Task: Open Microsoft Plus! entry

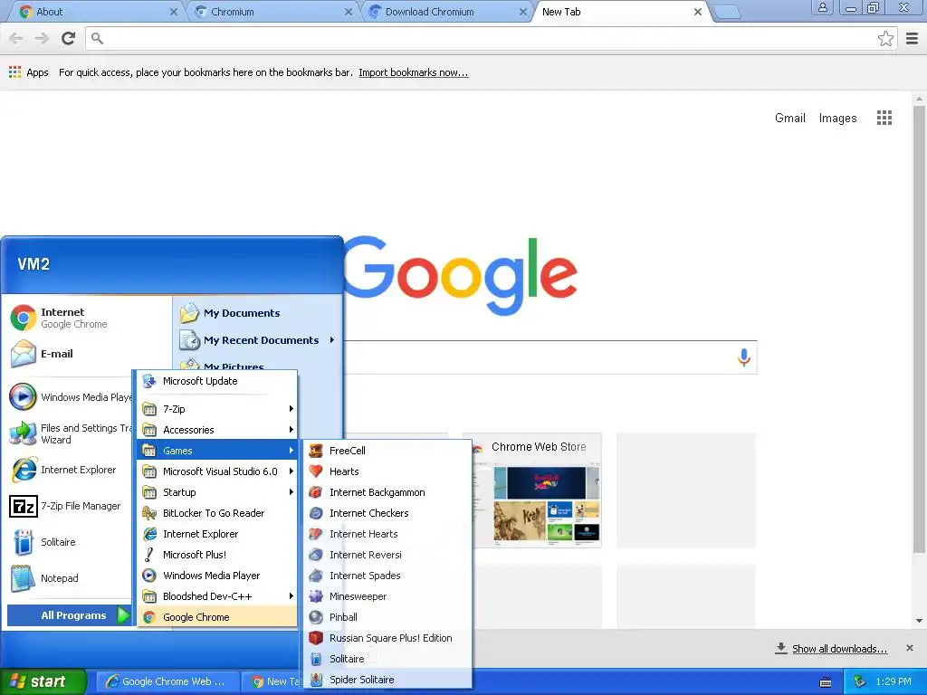Action: (x=217, y=555)
